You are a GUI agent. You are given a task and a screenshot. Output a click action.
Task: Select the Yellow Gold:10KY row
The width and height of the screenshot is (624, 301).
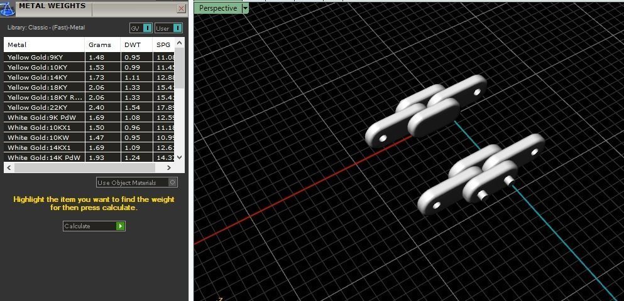89,68
